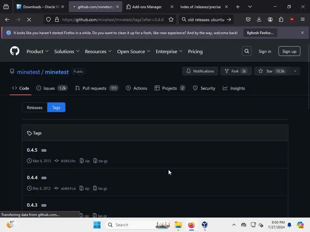This screenshot has width=310, height=232.
Task: Expand the Resources menu
Action: pyautogui.click(x=98, y=51)
